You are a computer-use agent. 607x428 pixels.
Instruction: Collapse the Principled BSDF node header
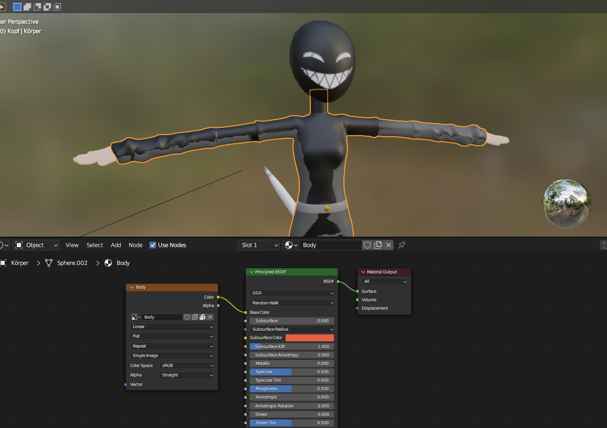tap(251, 272)
